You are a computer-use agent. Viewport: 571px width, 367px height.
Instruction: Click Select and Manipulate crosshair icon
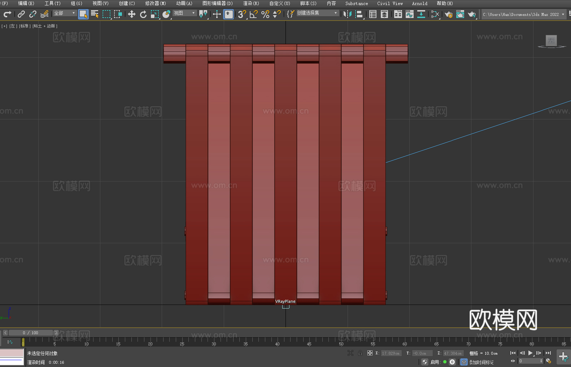(217, 14)
